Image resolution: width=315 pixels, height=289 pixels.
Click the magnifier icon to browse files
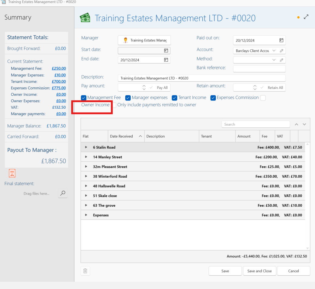point(63,193)
